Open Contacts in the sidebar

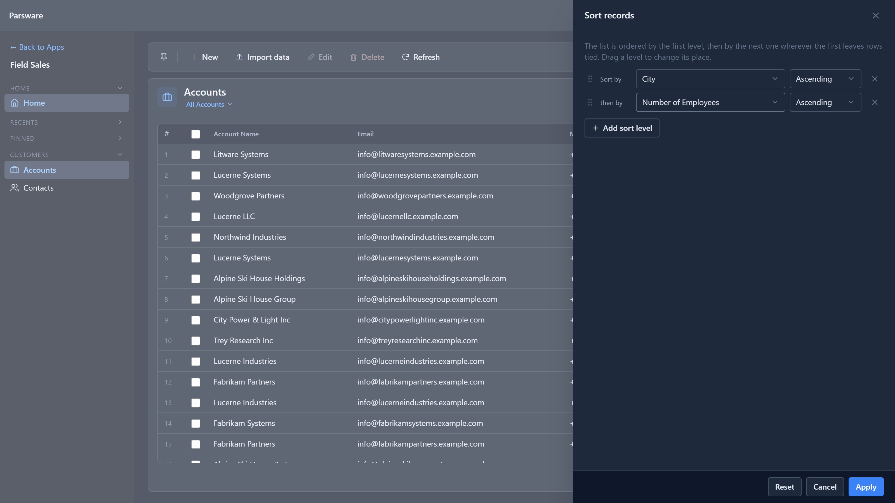[67, 188]
